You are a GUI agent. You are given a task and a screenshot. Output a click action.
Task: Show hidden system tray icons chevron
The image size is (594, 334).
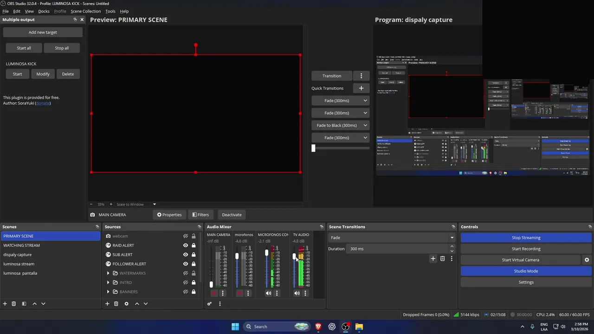coord(522,327)
